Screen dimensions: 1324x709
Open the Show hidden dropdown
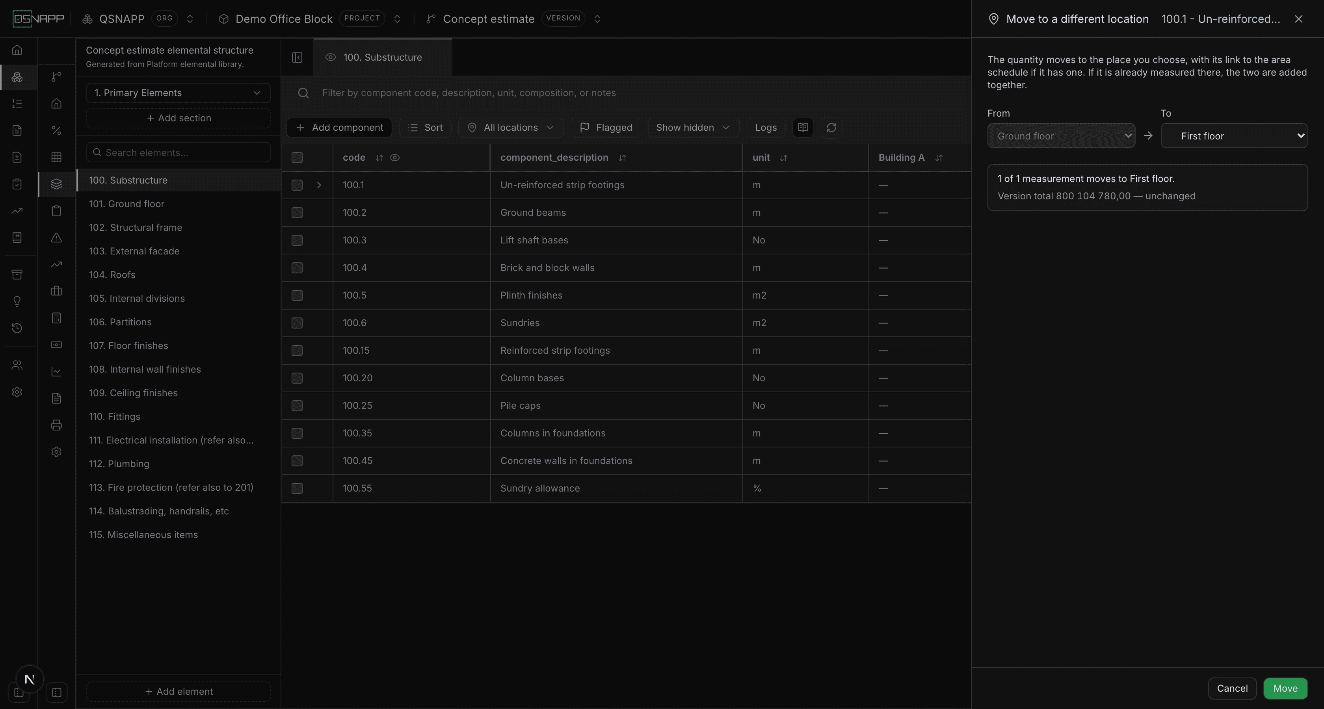tap(693, 127)
